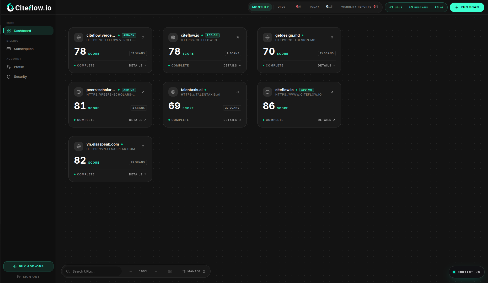The width and height of the screenshot is (488, 283).
Task: Click the +3 Rescans add-on indicator
Action: coord(418,7)
